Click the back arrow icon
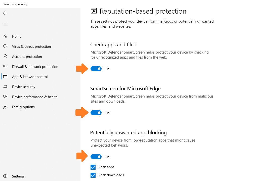 (x=5, y=13)
